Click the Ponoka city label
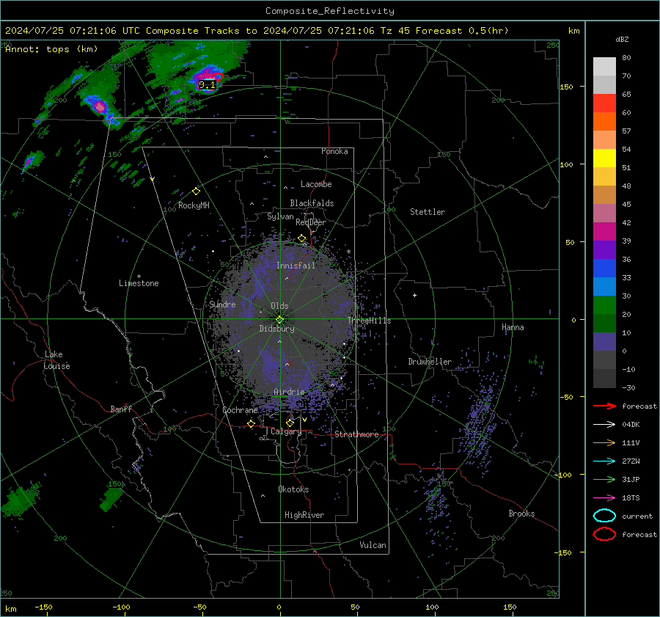The image size is (660, 617). pyautogui.click(x=334, y=151)
